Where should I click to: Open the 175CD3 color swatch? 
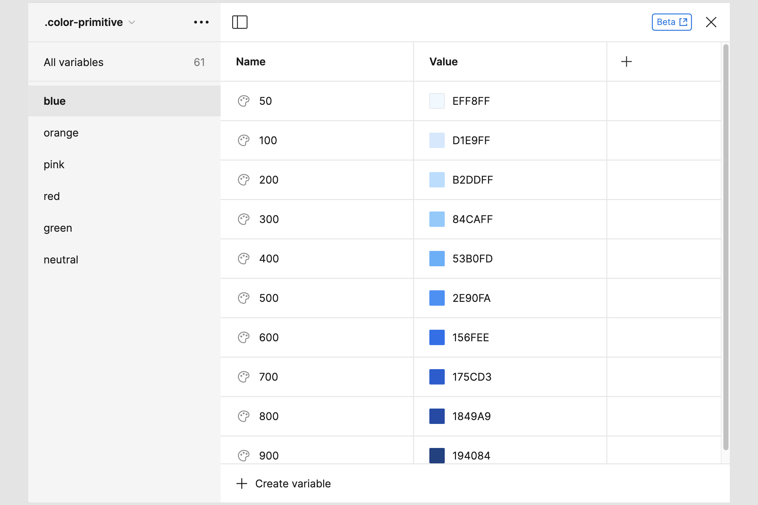point(437,377)
